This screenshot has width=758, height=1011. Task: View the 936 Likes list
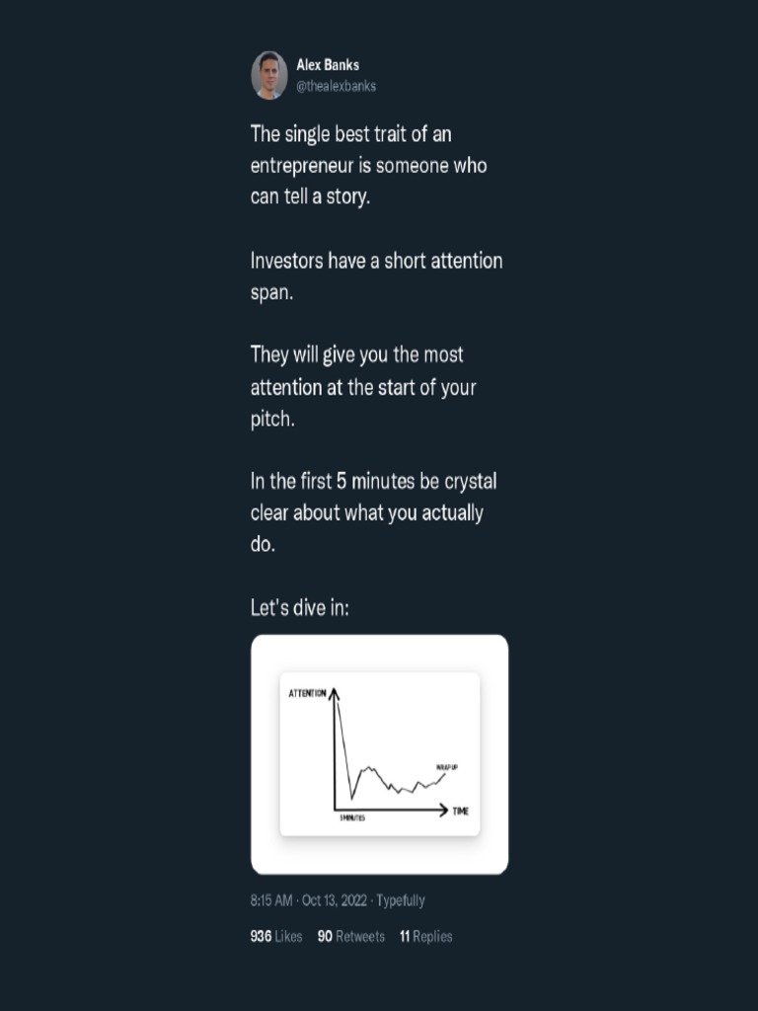coord(276,936)
